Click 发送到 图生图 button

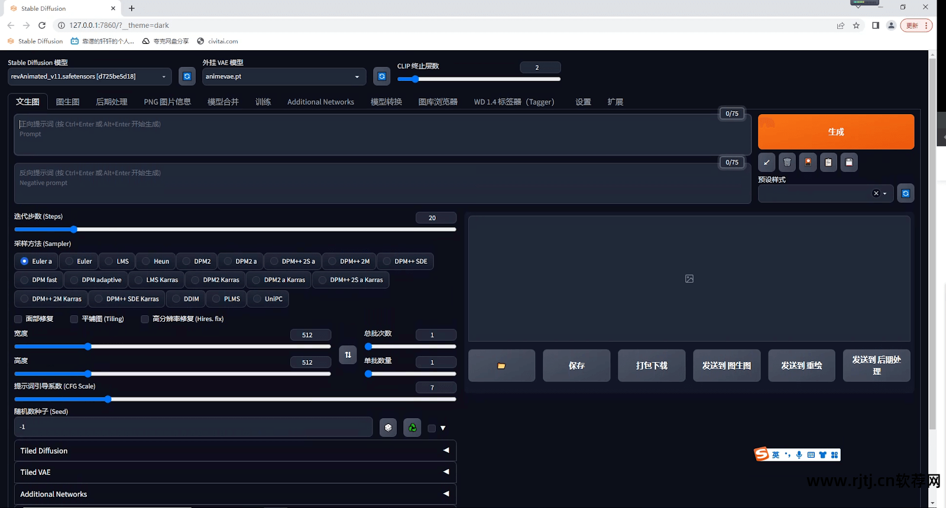pyautogui.click(x=727, y=365)
